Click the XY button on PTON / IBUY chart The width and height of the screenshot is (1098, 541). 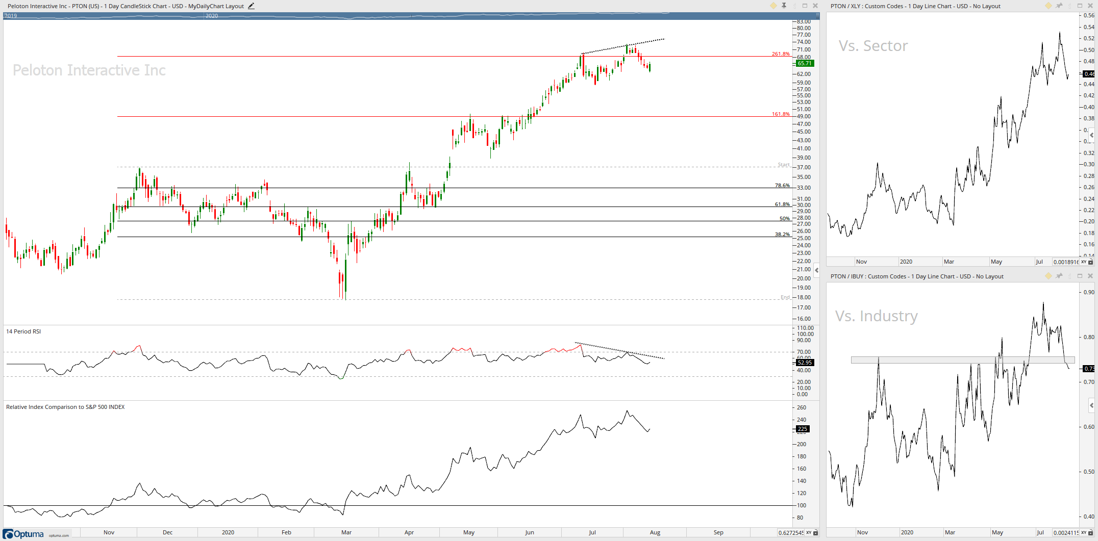(x=1084, y=533)
